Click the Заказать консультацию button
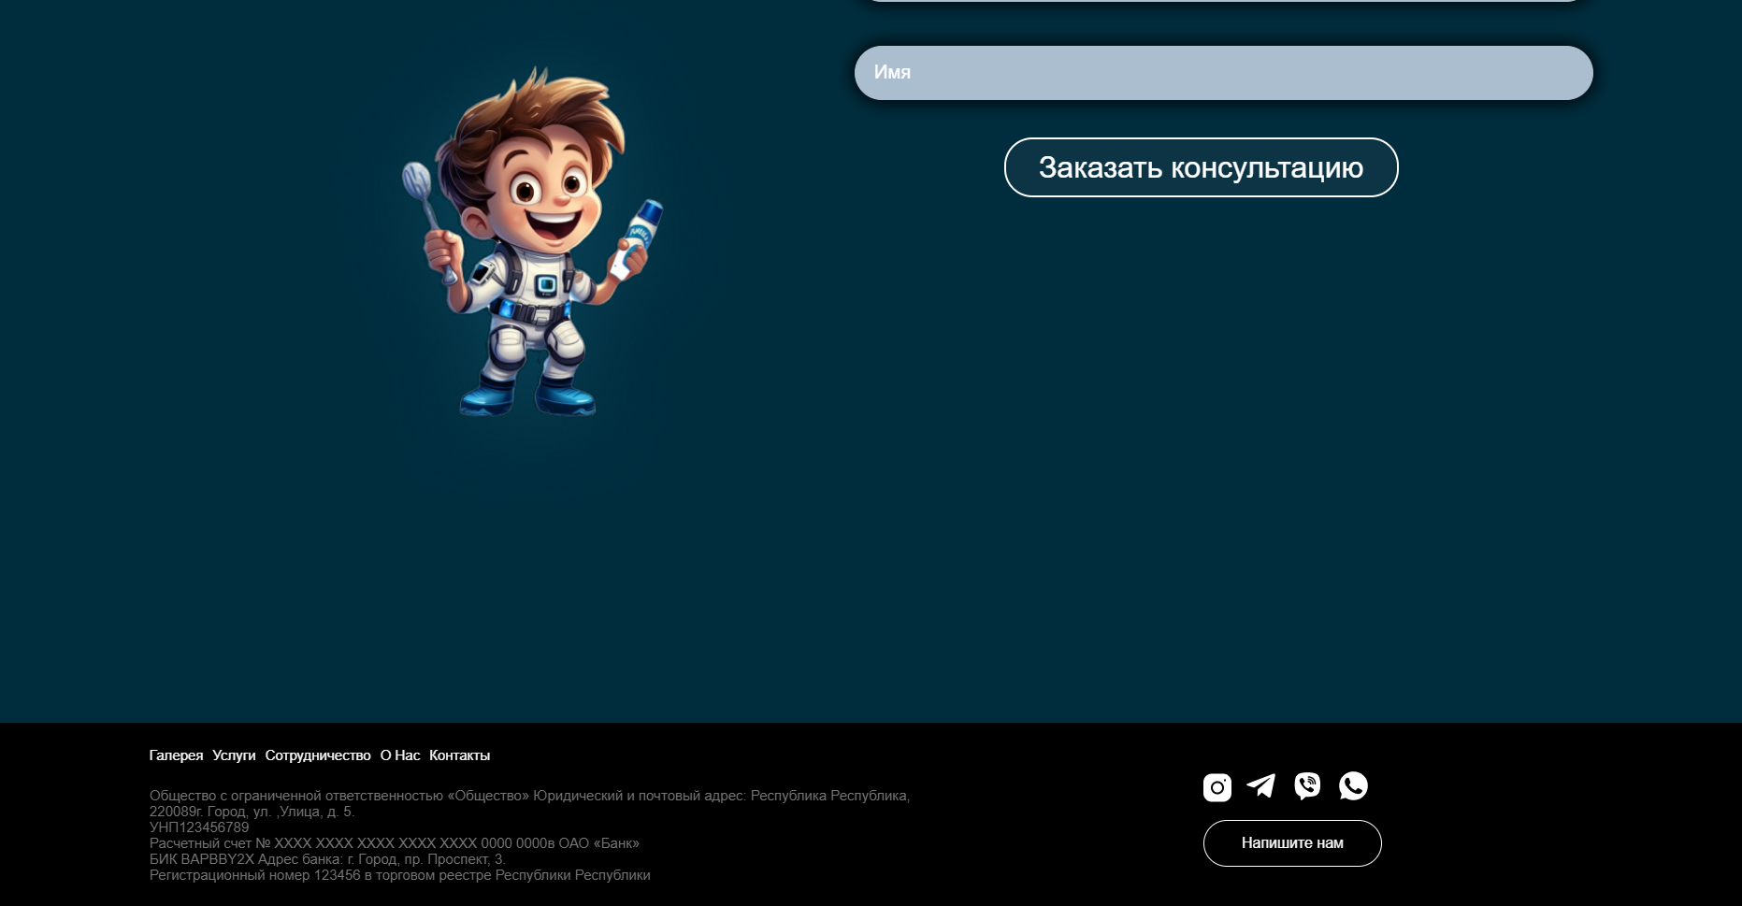Screen dimensions: 1742x906 [x=1201, y=167]
